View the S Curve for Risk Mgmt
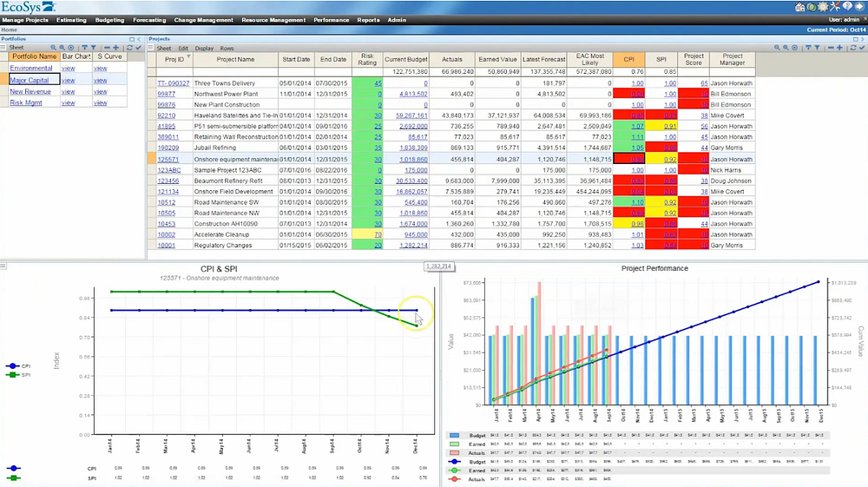This screenshot has width=868, height=487. click(x=101, y=102)
